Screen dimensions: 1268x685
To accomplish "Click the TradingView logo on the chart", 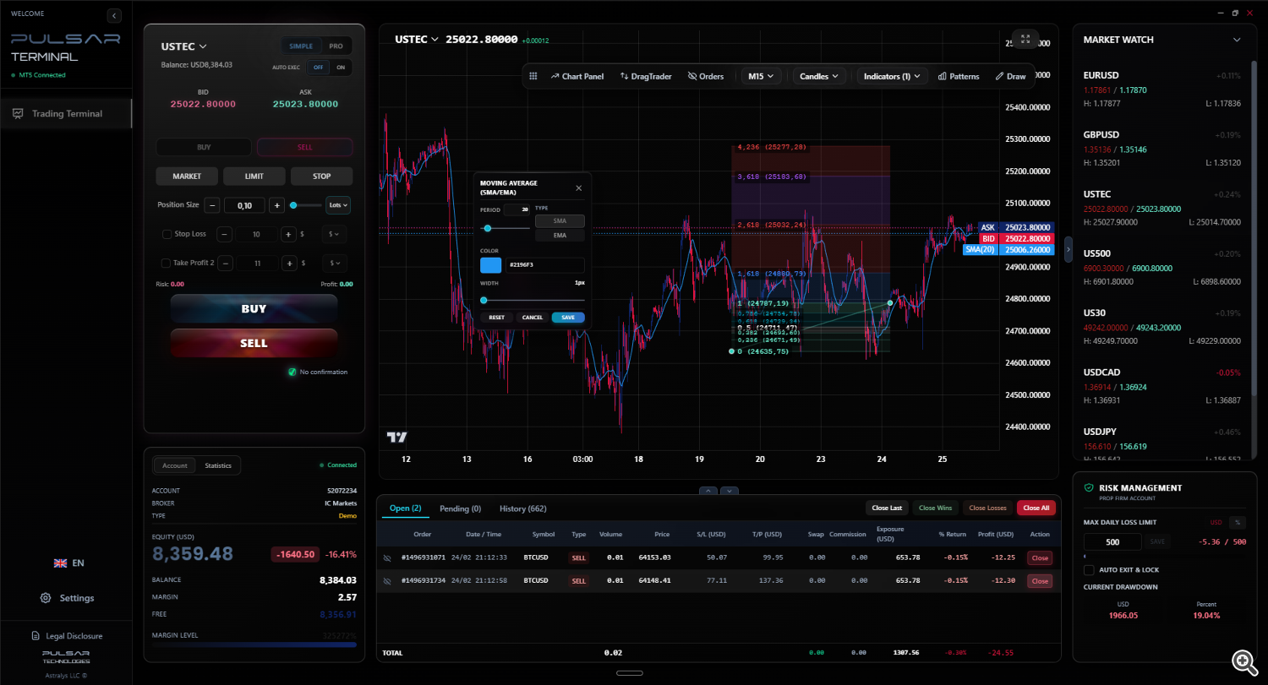I will coord(396,437).
